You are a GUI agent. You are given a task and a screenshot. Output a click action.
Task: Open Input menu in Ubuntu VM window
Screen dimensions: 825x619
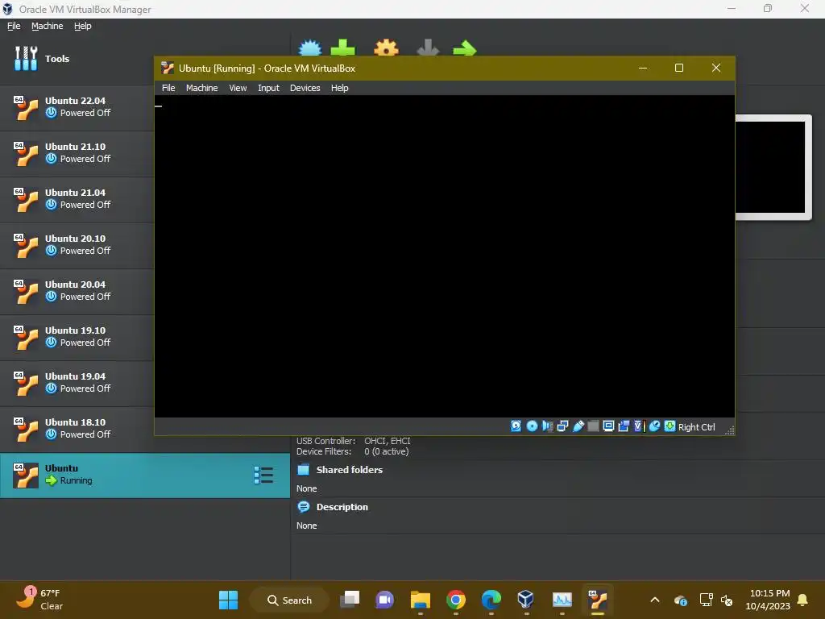pyautogui.click(x=268, y=88)
